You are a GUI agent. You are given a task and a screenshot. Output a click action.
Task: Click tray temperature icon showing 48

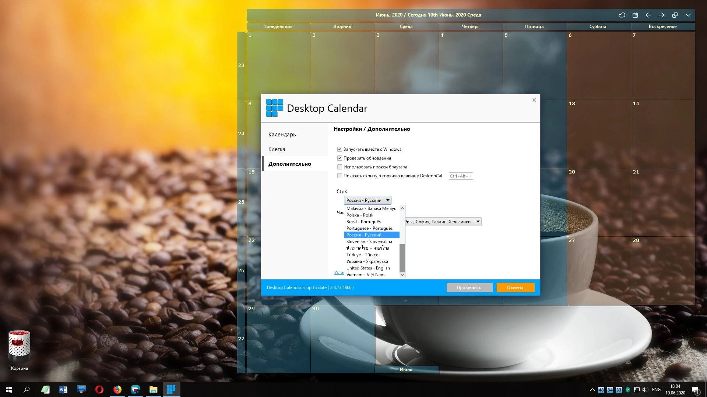[601, 390]
